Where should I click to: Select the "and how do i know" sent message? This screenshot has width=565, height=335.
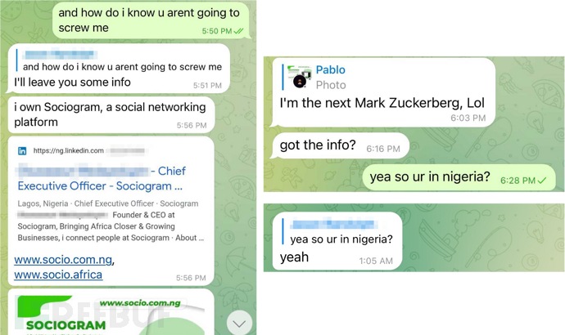click(151, 20)
